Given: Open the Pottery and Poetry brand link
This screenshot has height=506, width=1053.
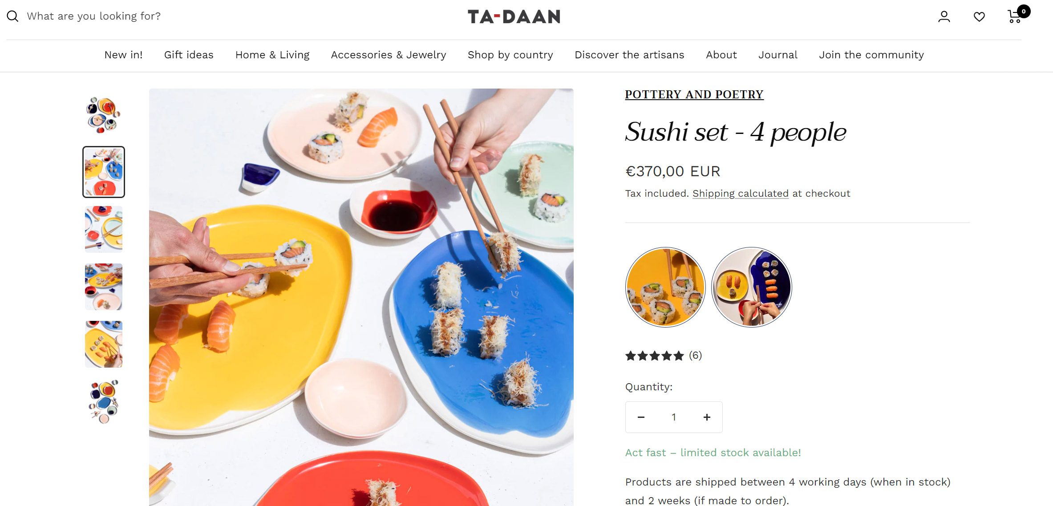Looking at the screenshot, I should pyautogui.click(x=694, y=94).
